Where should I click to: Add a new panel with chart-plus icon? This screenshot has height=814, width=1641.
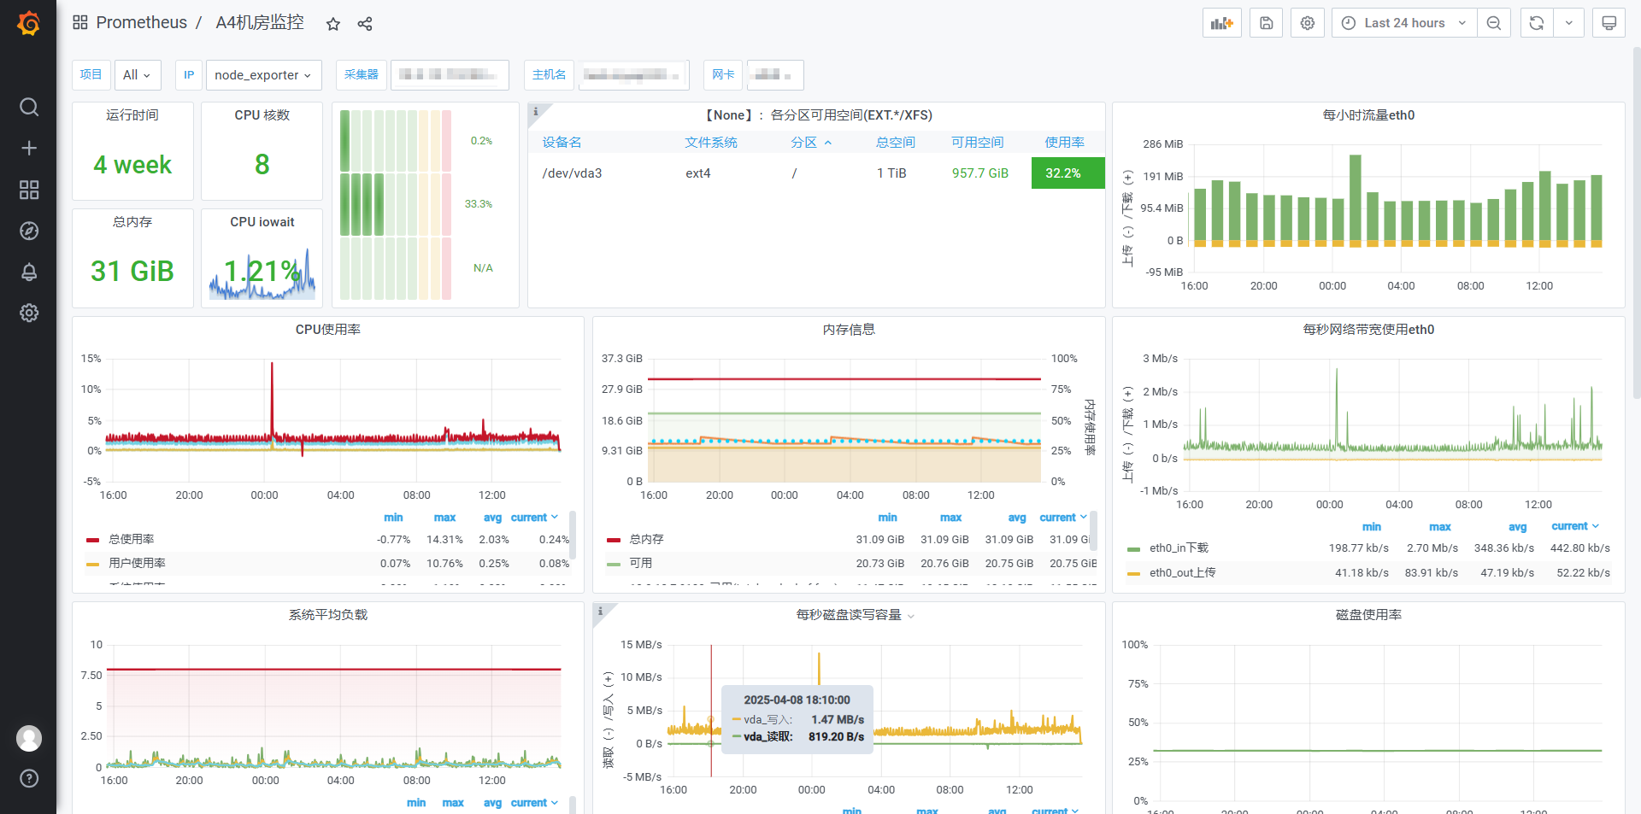[x=1222, y=23]
